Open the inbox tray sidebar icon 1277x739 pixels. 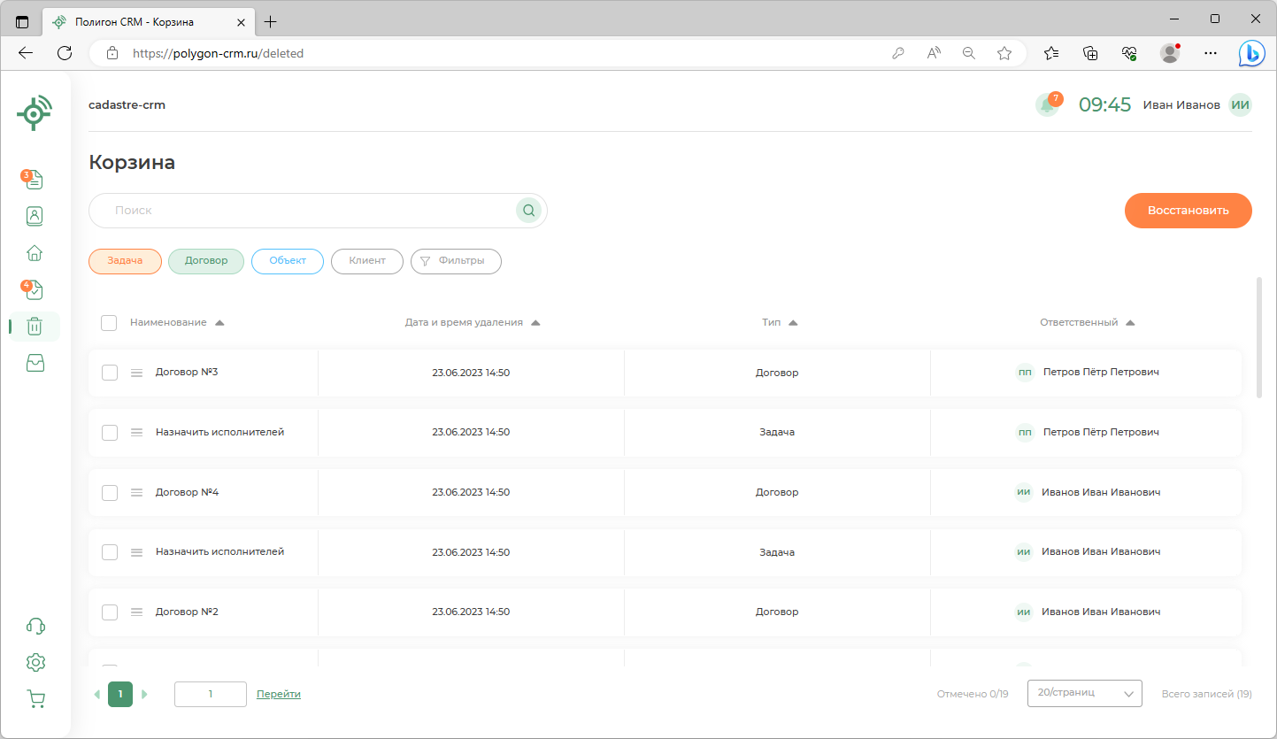point(35,363)
